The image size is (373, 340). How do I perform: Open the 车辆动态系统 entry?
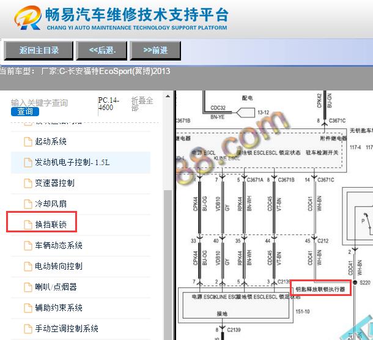click(x=81, y=245)
